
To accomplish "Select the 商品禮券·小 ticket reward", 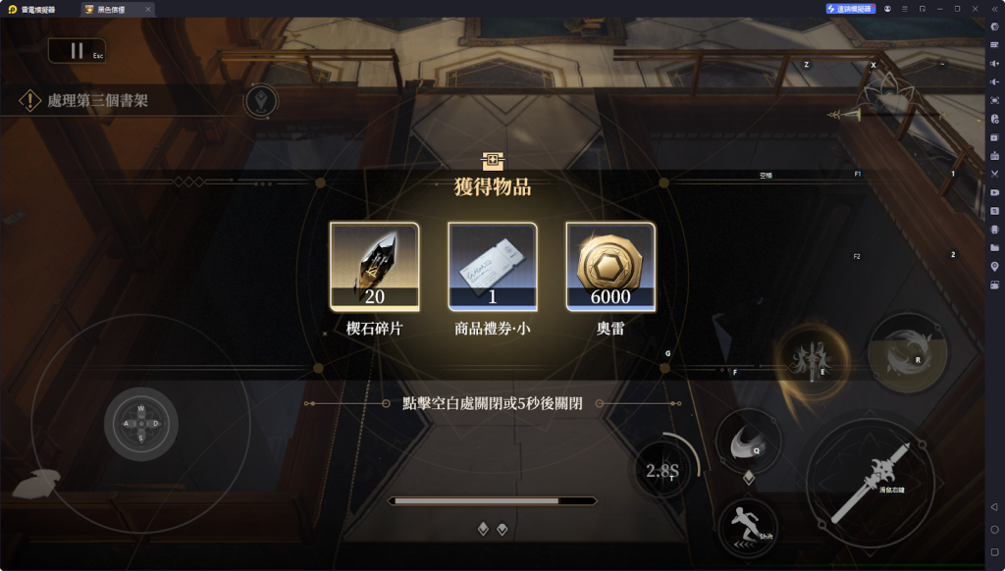I will [x=493, y=267].
